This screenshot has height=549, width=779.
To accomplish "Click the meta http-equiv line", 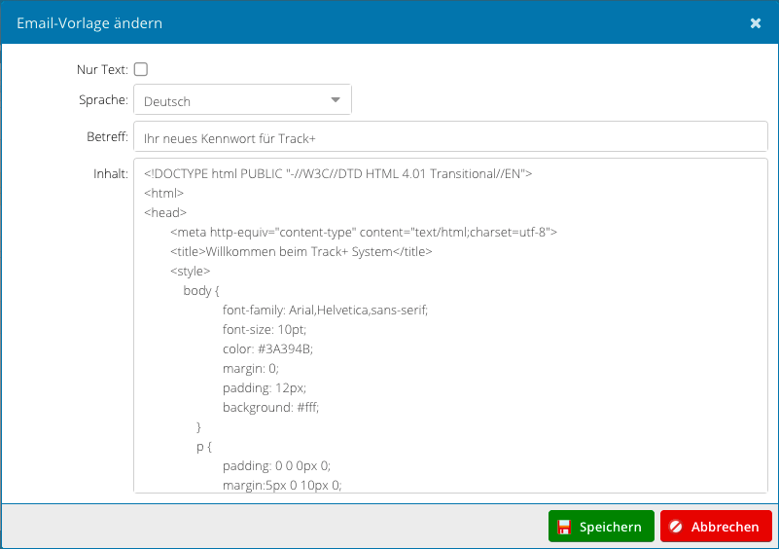I will pyautogui.click(x=363, y=232).
